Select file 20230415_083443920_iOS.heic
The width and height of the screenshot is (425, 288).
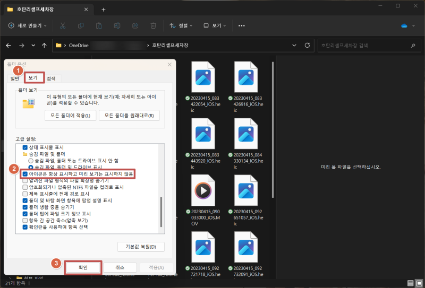tap(203, 143)
